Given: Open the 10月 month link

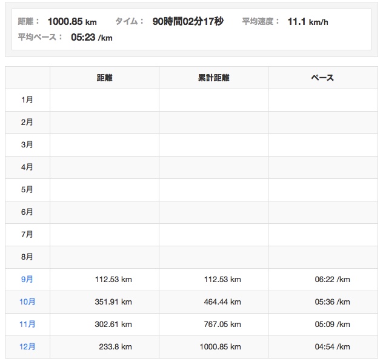Looking at the screenshot, I should coord(27,302).
